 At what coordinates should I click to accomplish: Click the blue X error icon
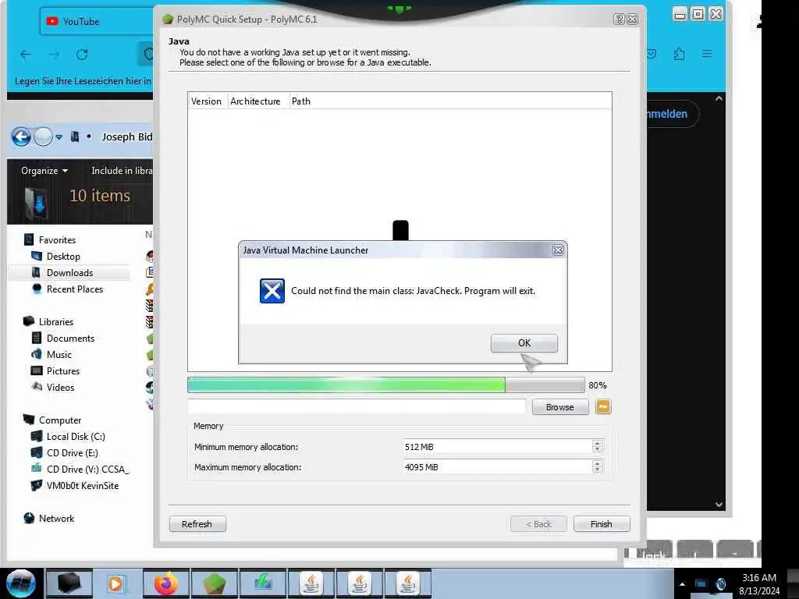[272, 291]
